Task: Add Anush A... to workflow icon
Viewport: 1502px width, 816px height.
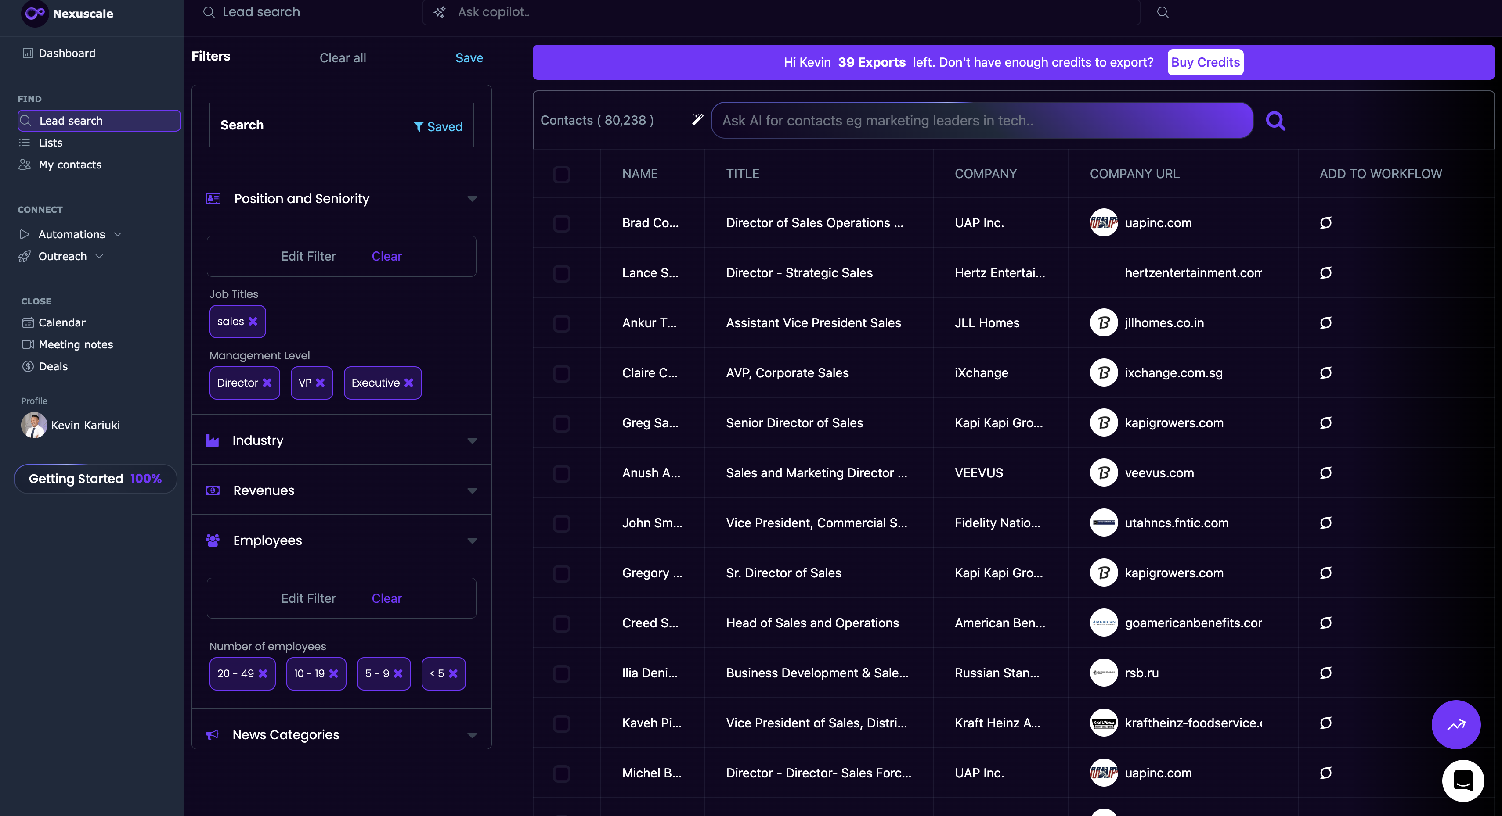Action: (1325, 473)
